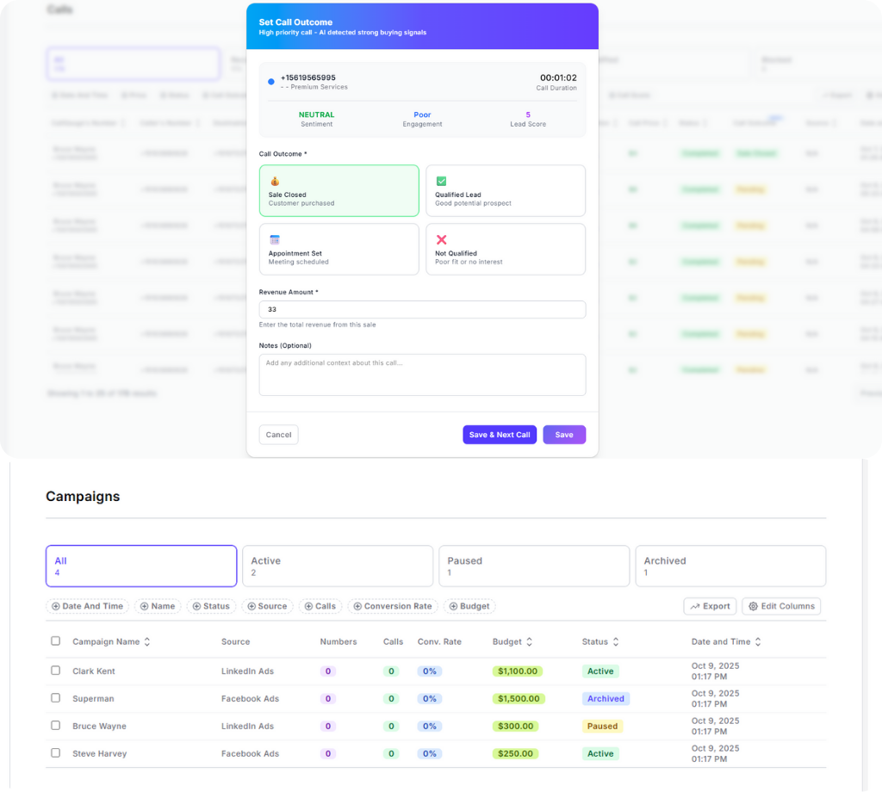Select the Superman row checkbox
Screen dimensions: 882x792
pyautogui.click(x=55, y=698)
